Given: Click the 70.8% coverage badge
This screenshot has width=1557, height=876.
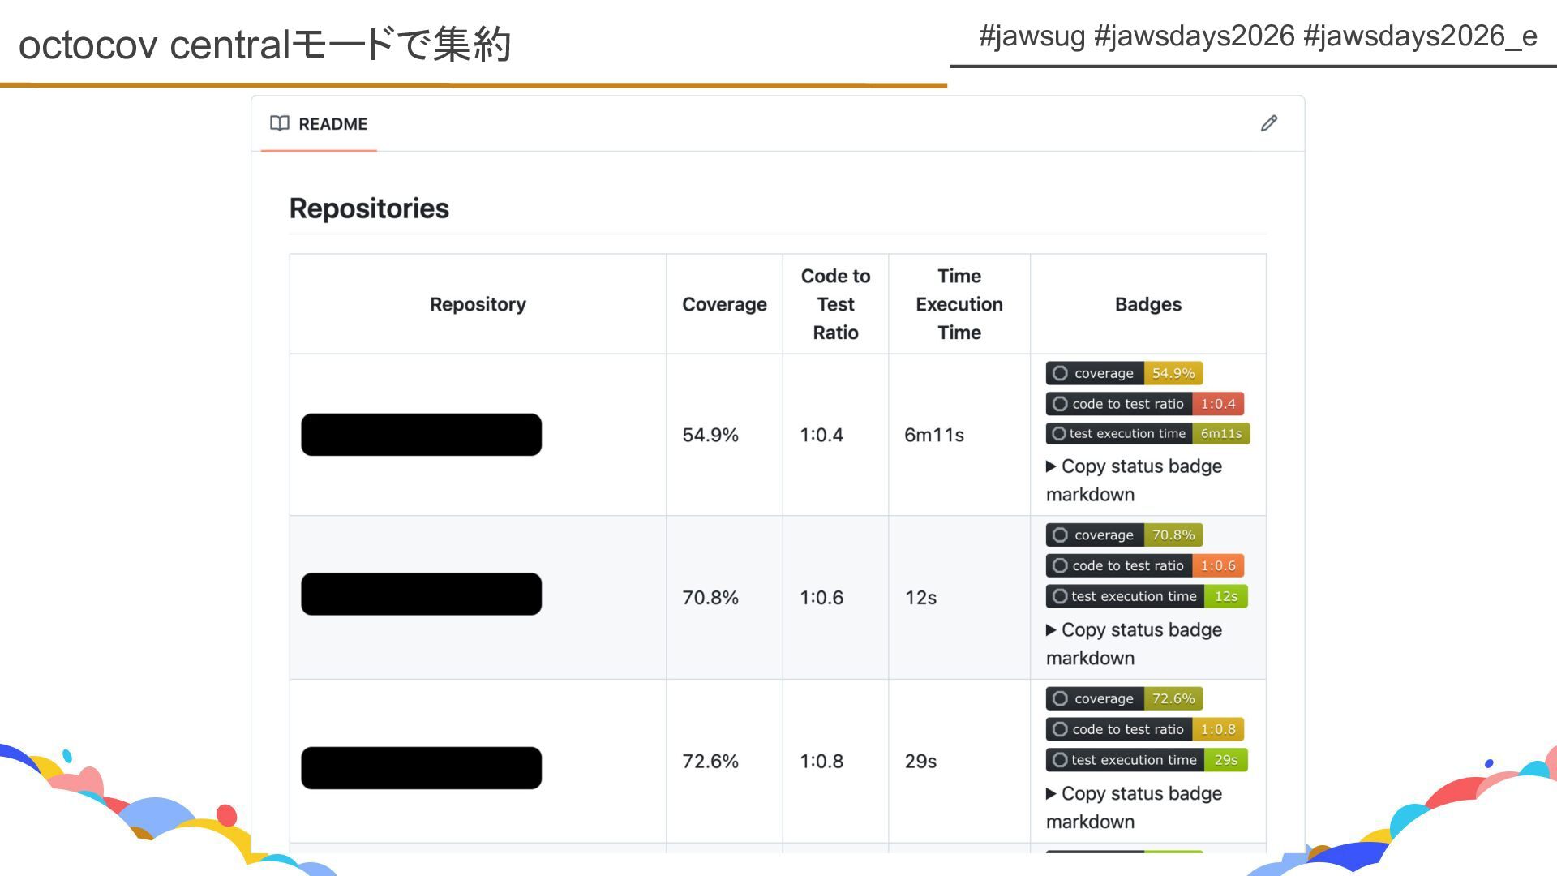Looking at the screenshot, I should [x=1124, y=535].
